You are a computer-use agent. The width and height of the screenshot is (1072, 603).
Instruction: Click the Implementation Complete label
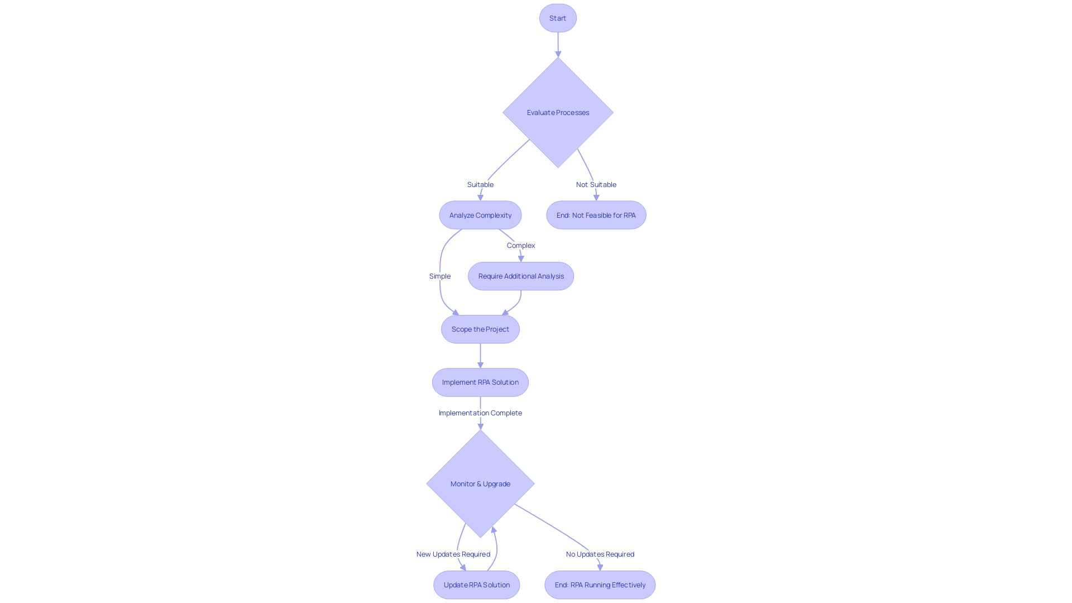click(x=479, y=411)
